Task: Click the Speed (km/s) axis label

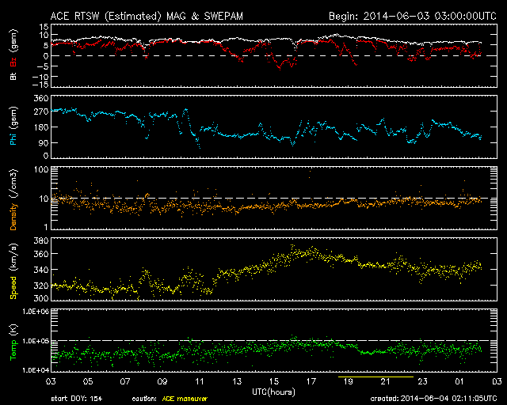Action: (x=13, y=268)
